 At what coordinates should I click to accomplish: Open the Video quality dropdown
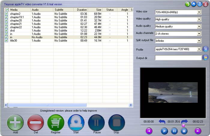pos(199,19)
